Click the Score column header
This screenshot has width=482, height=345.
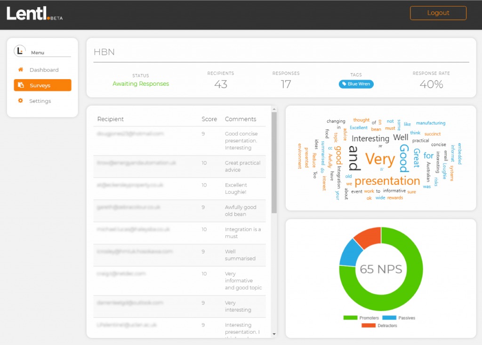(x=209, y=119)
